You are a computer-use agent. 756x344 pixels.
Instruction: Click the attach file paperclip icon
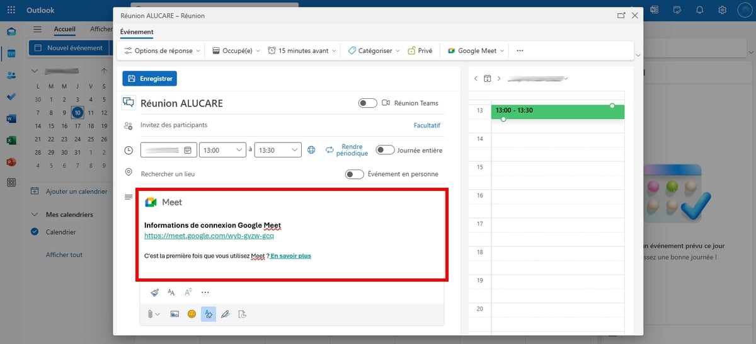(151, 314)
